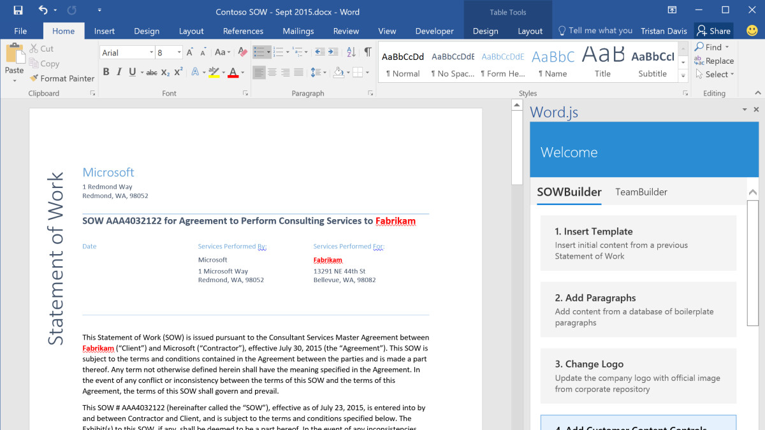
Task: Apply the red font color
Action: click(x=233, y=73)
